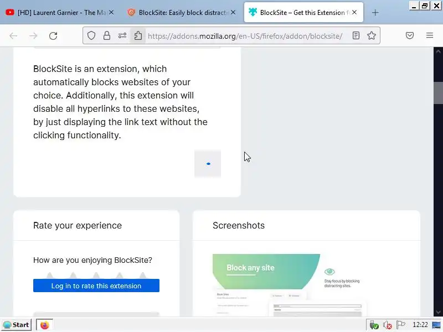
Task: Restore down the Firefox window
Action: pyautogui.click(x=425, y=6)
